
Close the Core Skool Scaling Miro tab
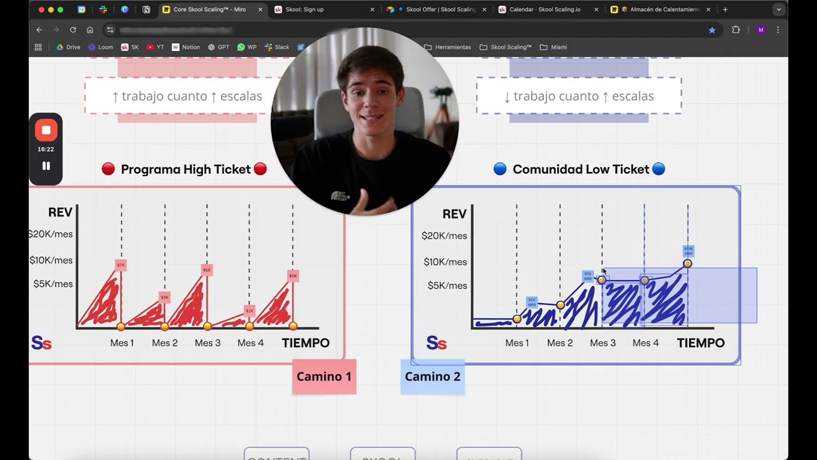[x=260, y=10]
